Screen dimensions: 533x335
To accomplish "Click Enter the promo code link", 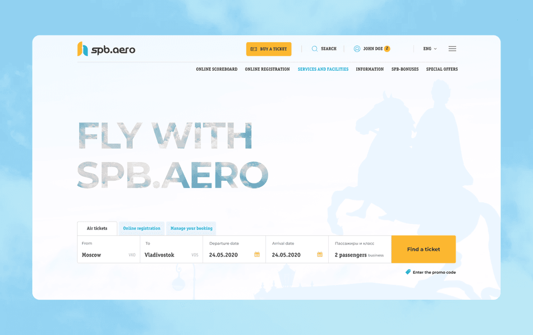I will point(434,272).
